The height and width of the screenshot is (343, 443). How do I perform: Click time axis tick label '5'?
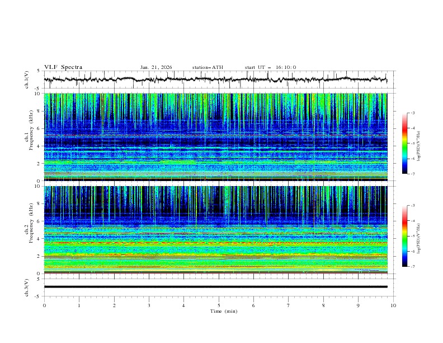click(x=219, y=305)
